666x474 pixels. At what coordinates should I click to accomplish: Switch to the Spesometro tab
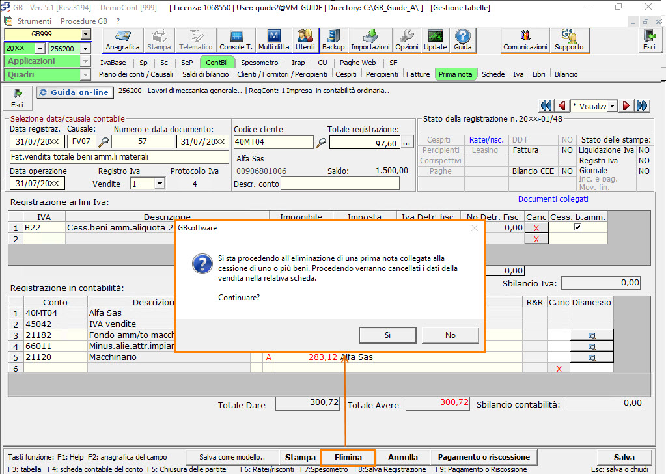[x=260, y=63]
